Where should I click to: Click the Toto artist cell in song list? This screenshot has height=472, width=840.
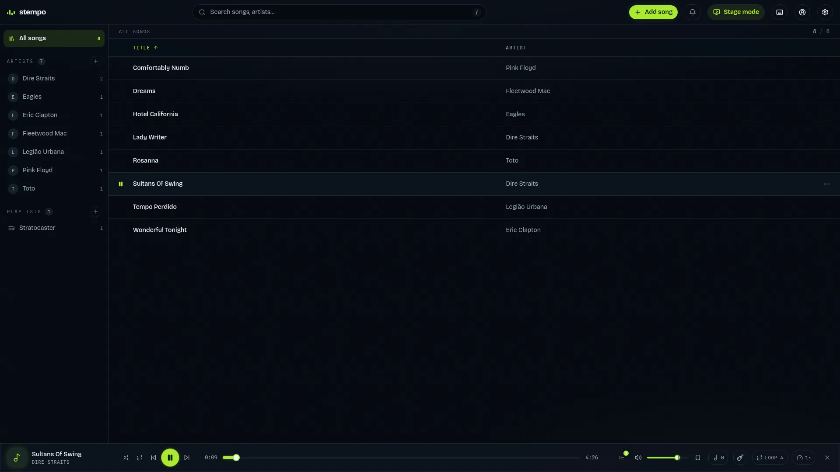512,161
